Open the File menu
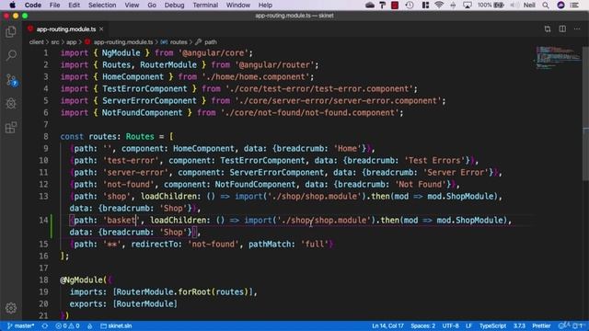589x331 pixels. [x=54, y=5]
